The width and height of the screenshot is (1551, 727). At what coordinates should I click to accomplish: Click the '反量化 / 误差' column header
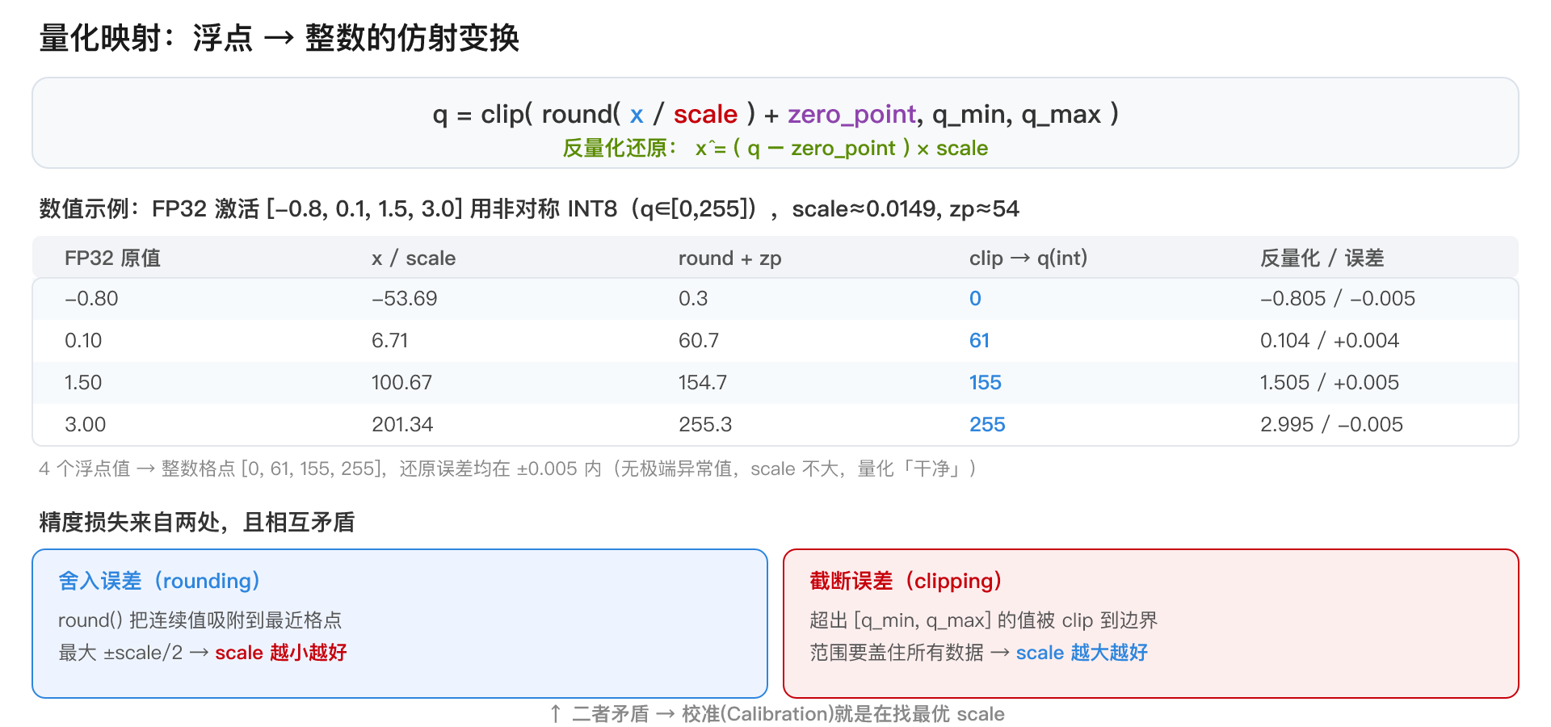click(x=1322, y=258)
